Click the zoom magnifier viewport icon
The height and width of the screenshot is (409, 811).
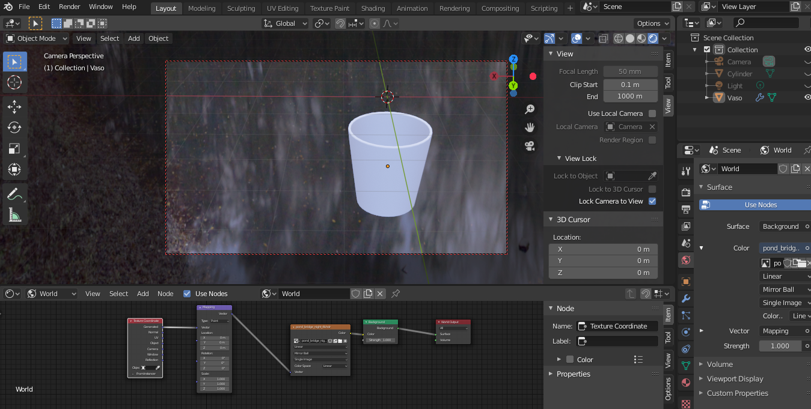click(x=530, y=109)
